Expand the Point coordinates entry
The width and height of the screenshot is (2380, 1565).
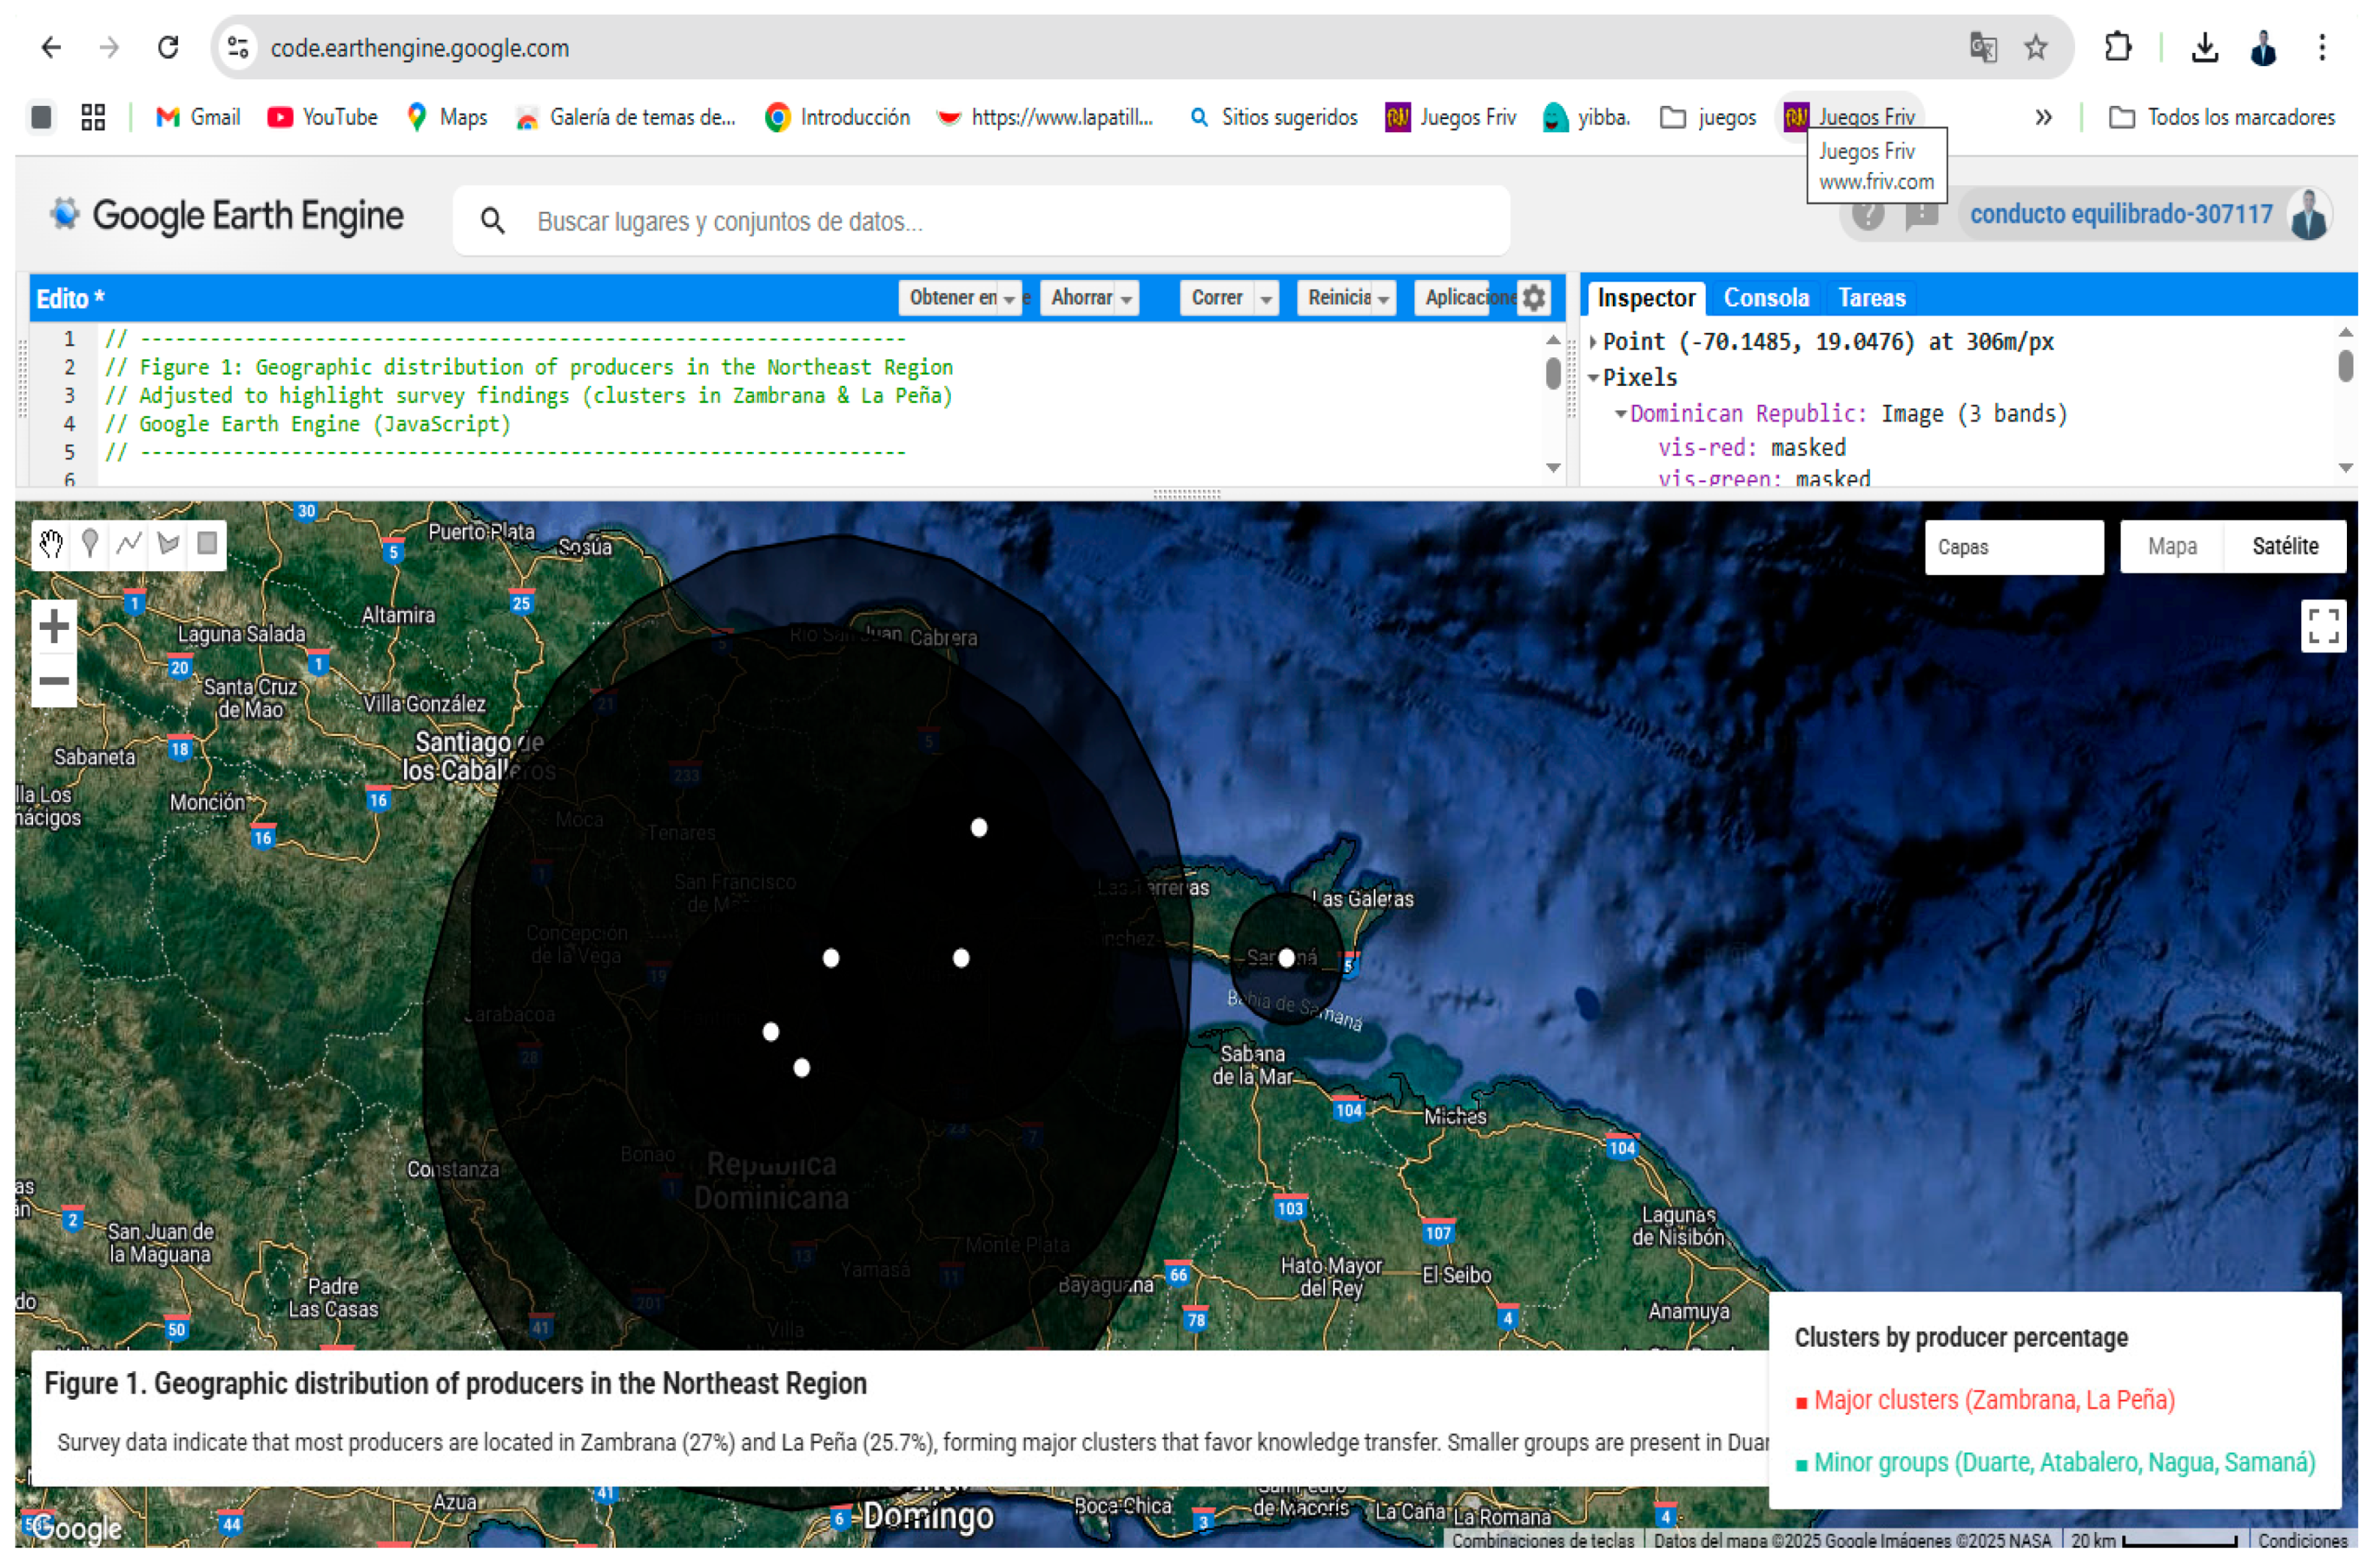click(x=1593, y=343)
